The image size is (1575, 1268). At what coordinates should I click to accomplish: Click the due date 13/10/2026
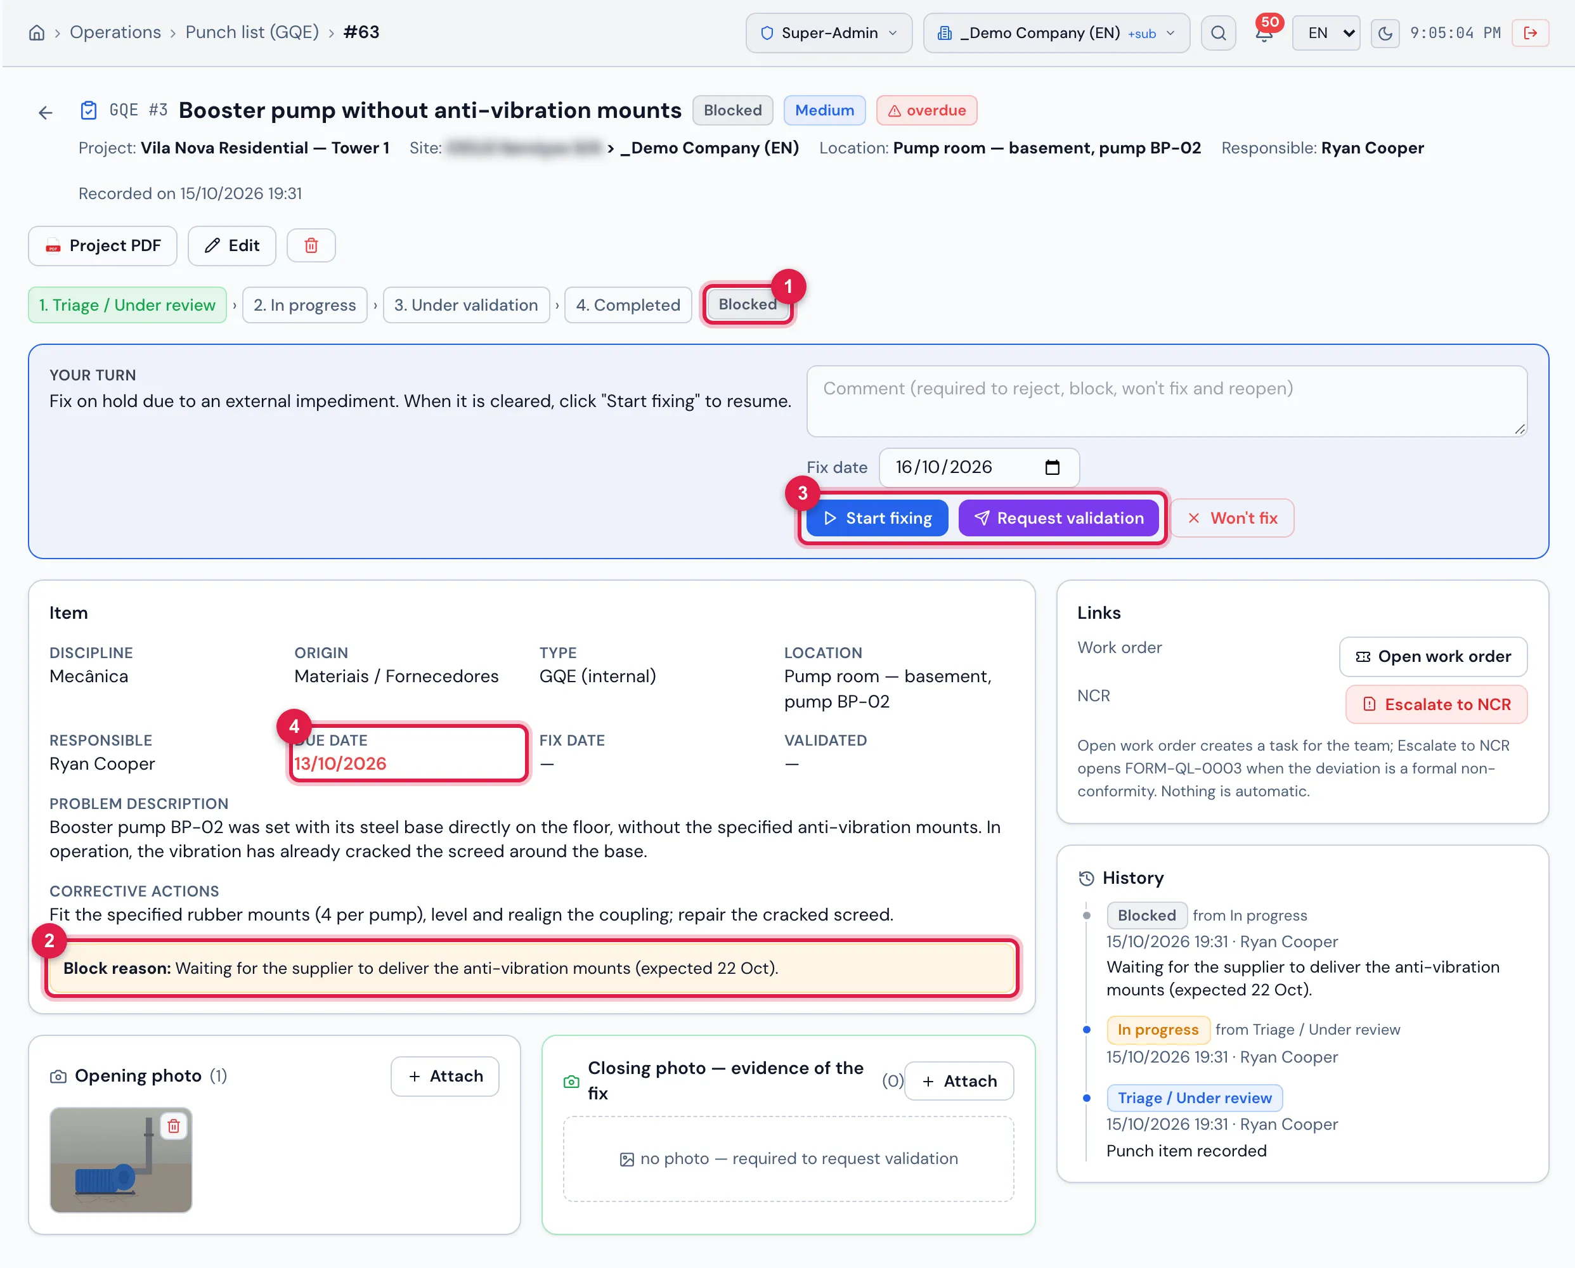[340, 763]
